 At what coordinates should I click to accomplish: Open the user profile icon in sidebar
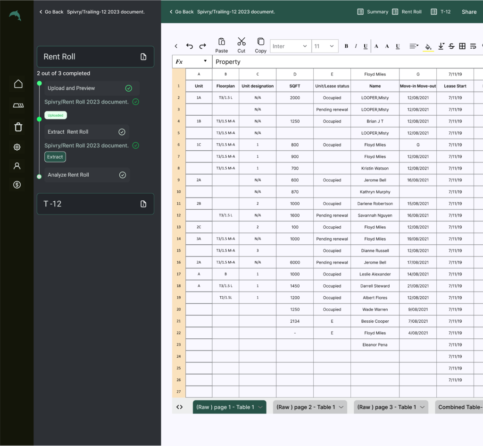point(17,166)
